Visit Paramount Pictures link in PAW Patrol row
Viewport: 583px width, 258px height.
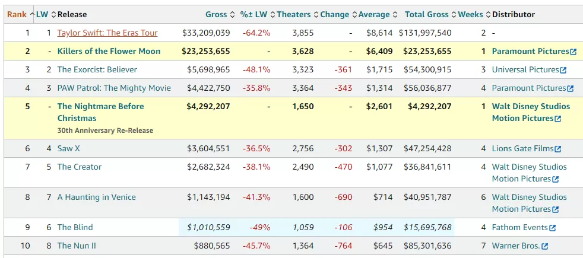529,88
